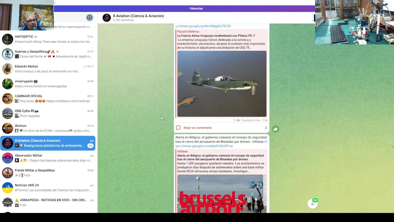Open Brussels airport photo
Screen dimensions: 394x222
222,194
